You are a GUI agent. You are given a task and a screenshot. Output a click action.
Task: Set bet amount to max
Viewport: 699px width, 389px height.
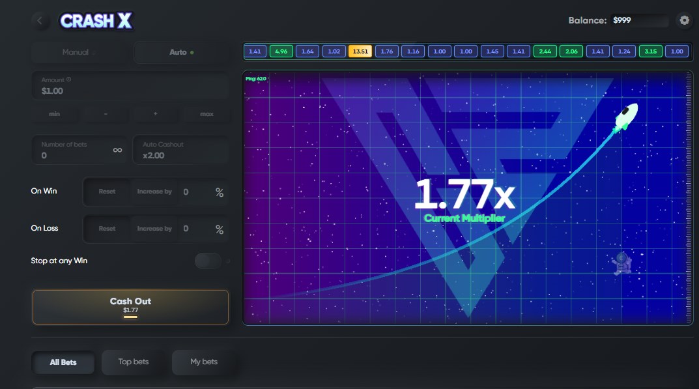[x=207, y=114]
